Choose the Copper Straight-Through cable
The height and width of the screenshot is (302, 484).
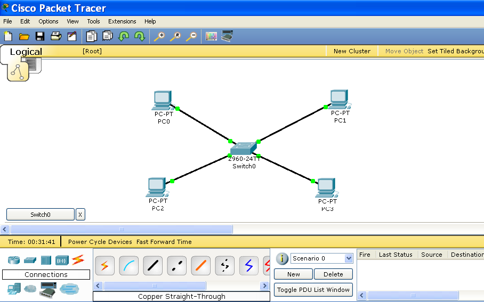click(153, 266)
